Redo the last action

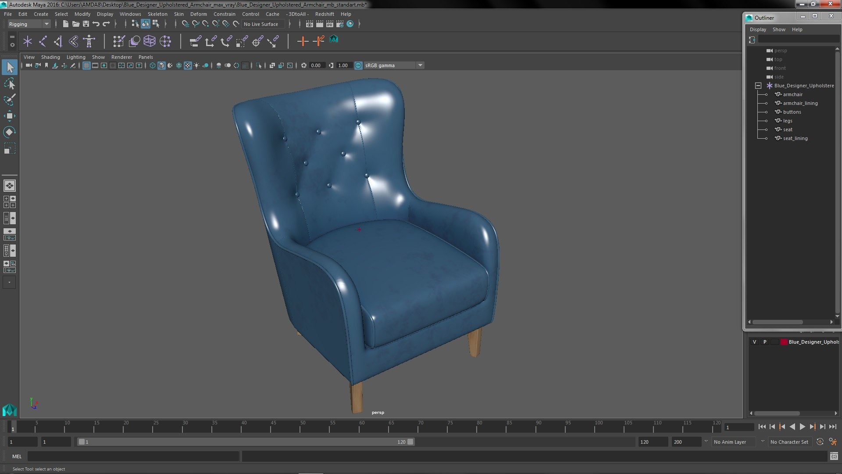106,24
